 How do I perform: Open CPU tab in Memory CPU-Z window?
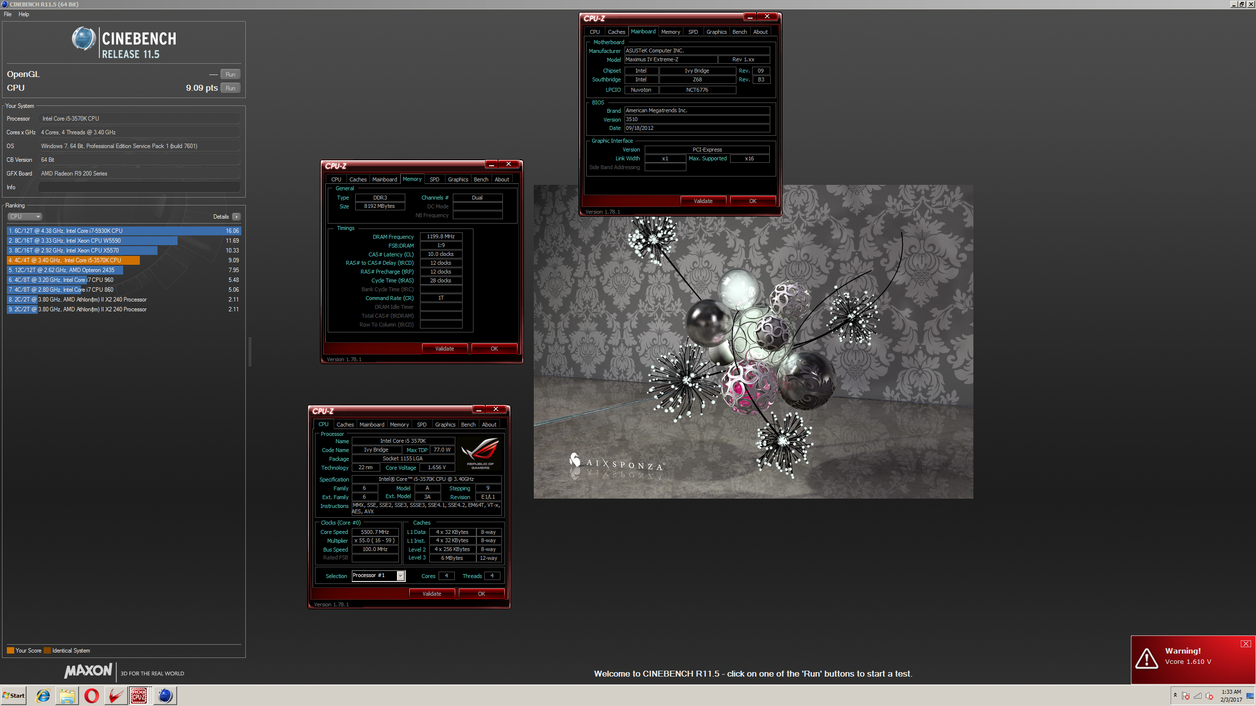point(336,179)
